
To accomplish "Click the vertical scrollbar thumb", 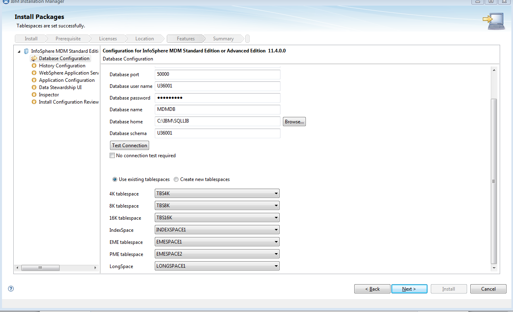I will click(x=494, y=181).
